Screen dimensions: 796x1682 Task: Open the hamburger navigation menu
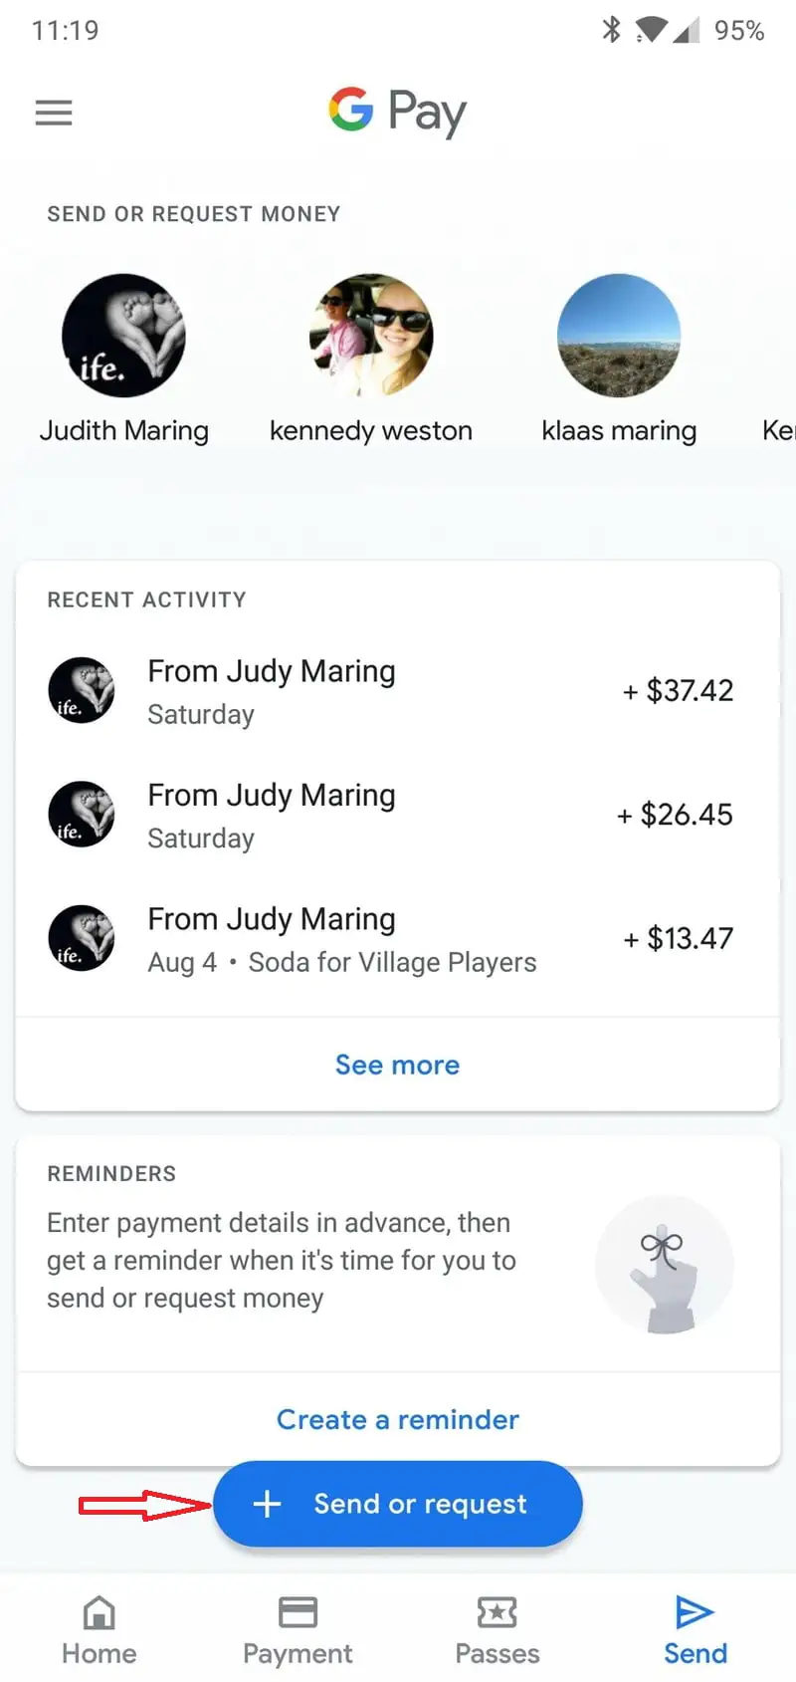tap(54, 113)
